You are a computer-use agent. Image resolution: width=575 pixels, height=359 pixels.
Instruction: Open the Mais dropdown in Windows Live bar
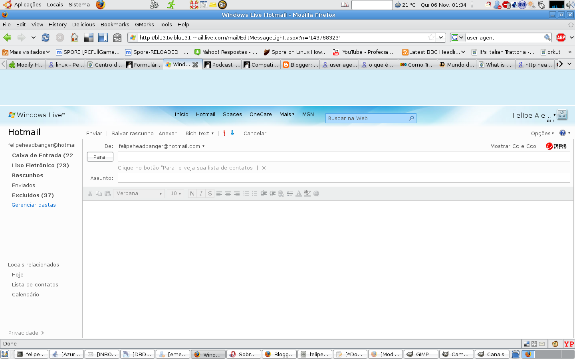click(x=287, y=114)
